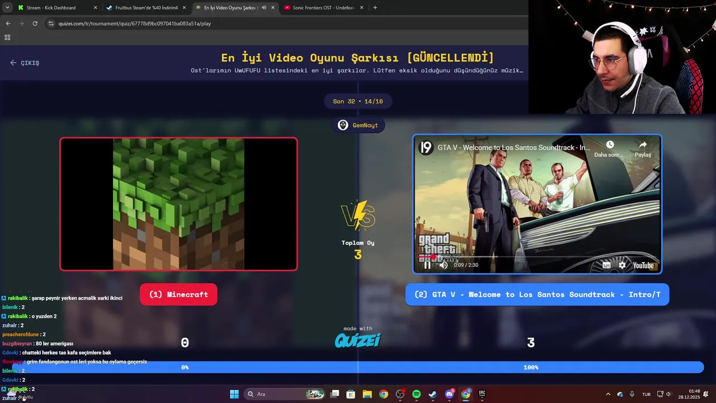716x403 pixels.
Task: Open Task View in taskbar
Action: click(x=335, y=394)
